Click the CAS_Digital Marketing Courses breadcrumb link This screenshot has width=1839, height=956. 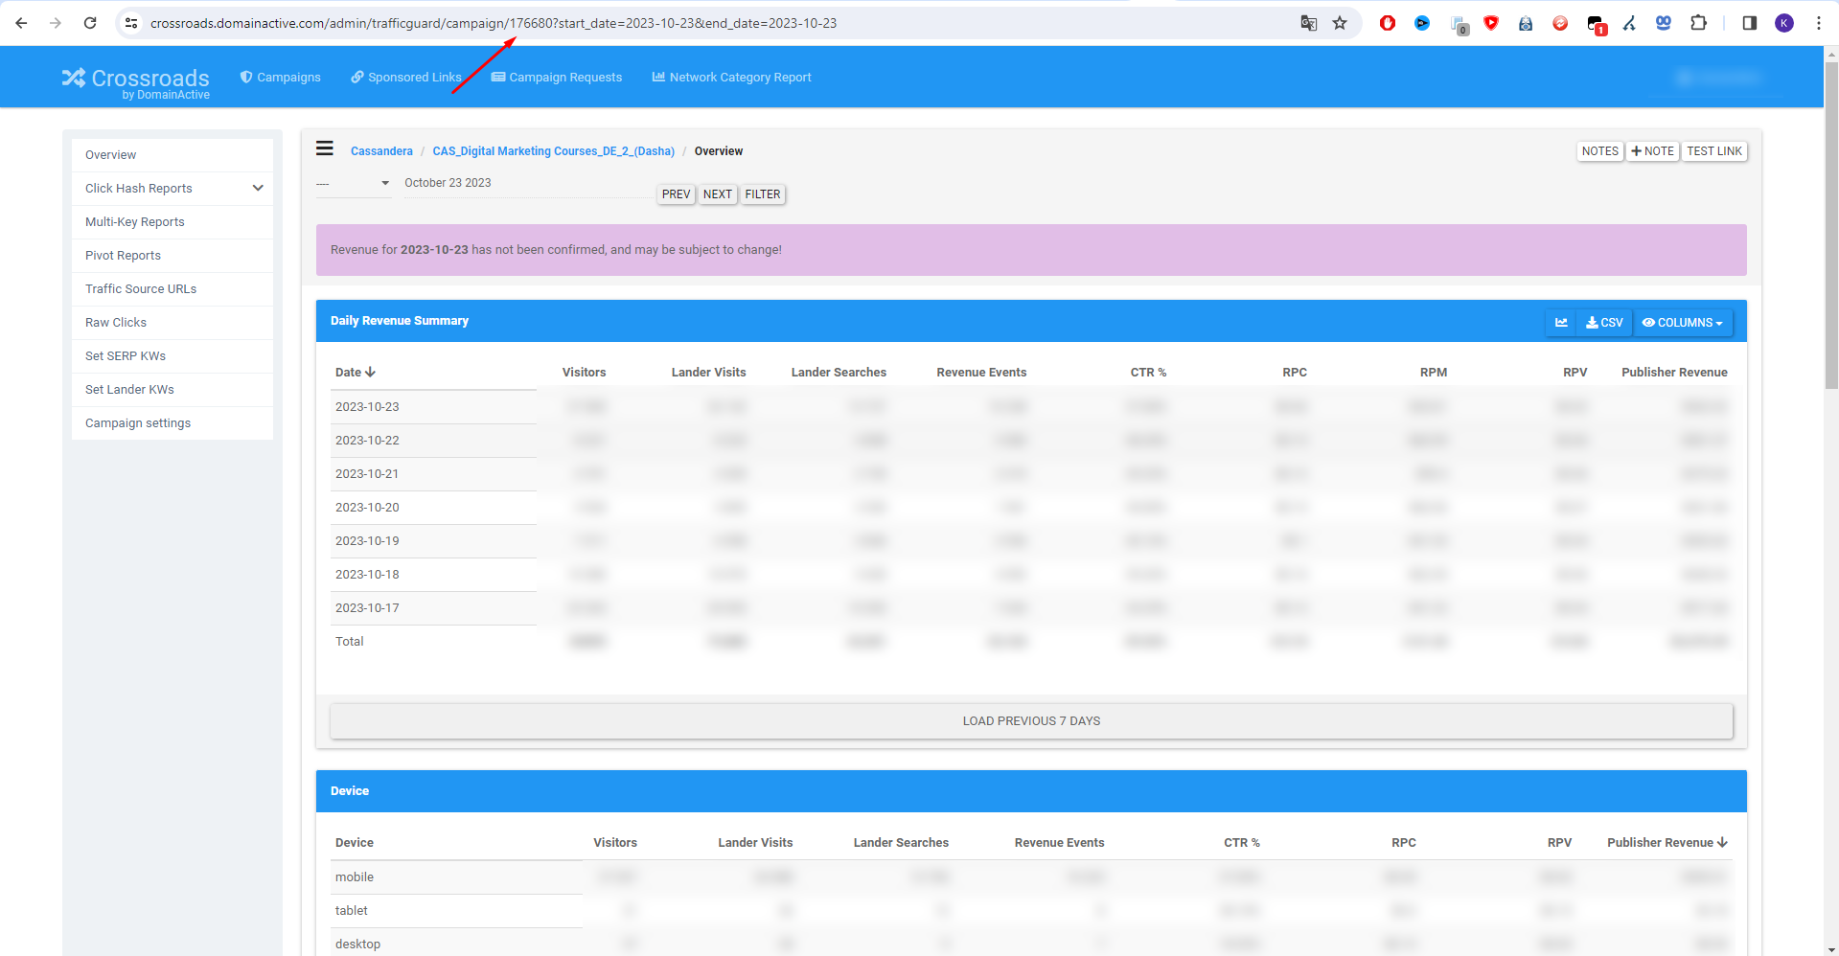[553, 151]
